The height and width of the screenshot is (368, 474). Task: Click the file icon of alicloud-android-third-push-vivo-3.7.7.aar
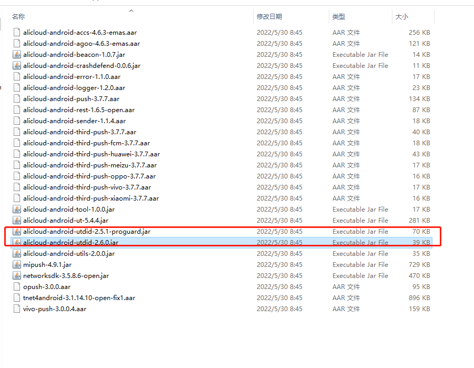coord(17,187)
